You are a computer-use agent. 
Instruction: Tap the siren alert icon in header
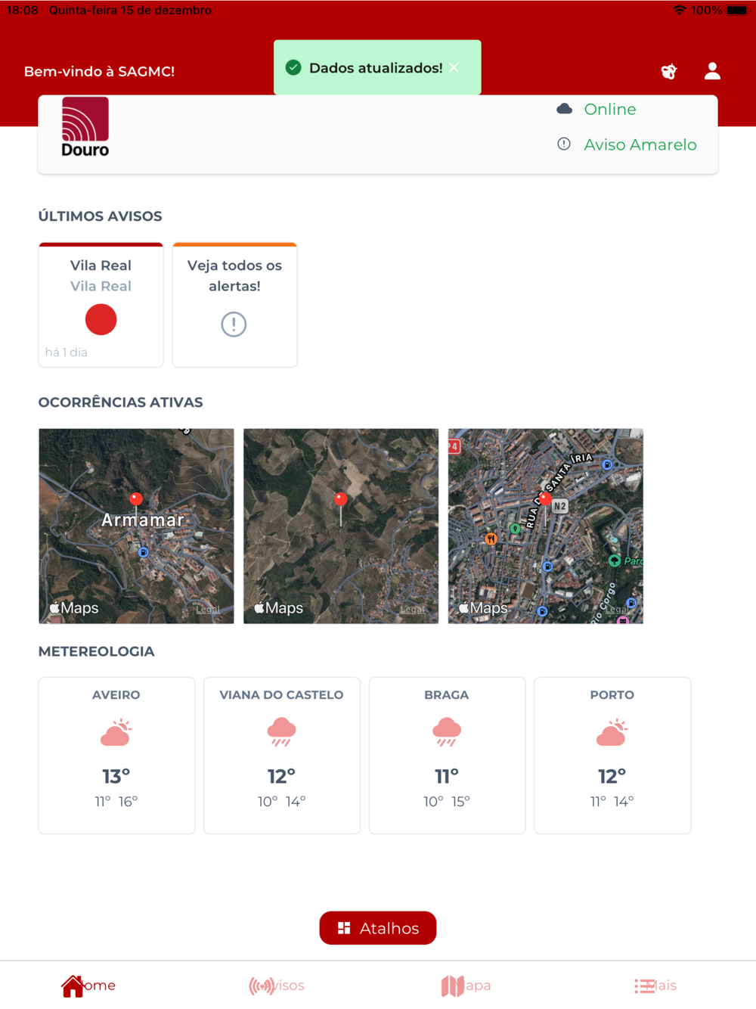point(669,72)
